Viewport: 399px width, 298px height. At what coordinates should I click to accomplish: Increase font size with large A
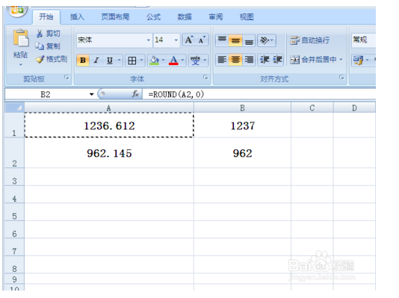[x=189, y=40]
